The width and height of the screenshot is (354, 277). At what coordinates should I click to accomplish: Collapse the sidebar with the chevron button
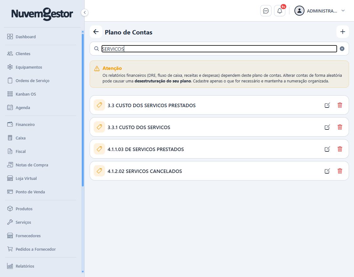tap(85, 13)
